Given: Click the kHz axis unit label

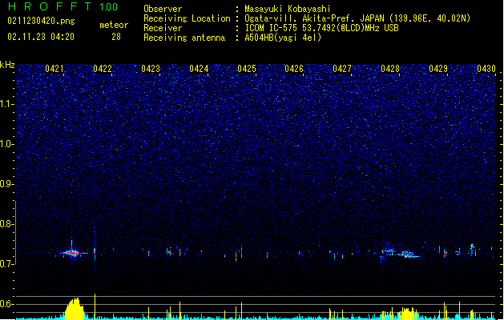Looking at the screenshot, I should (x=7, y=65).
